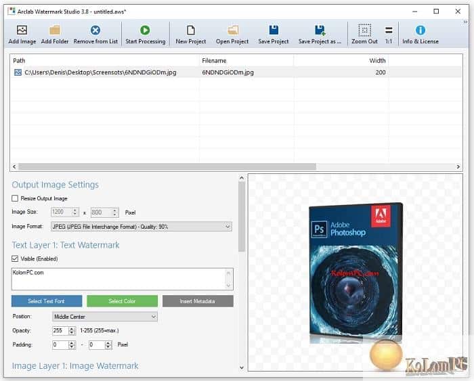
Task: Open Info & License
Action: 421,34
